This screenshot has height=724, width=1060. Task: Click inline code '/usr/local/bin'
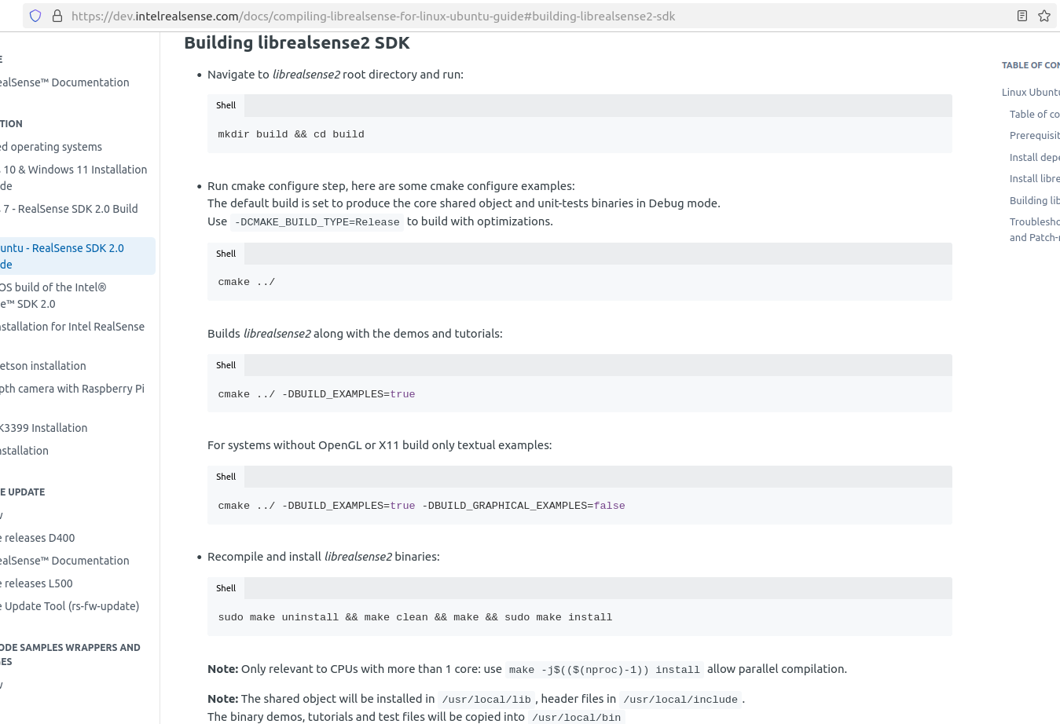[576, 717]
